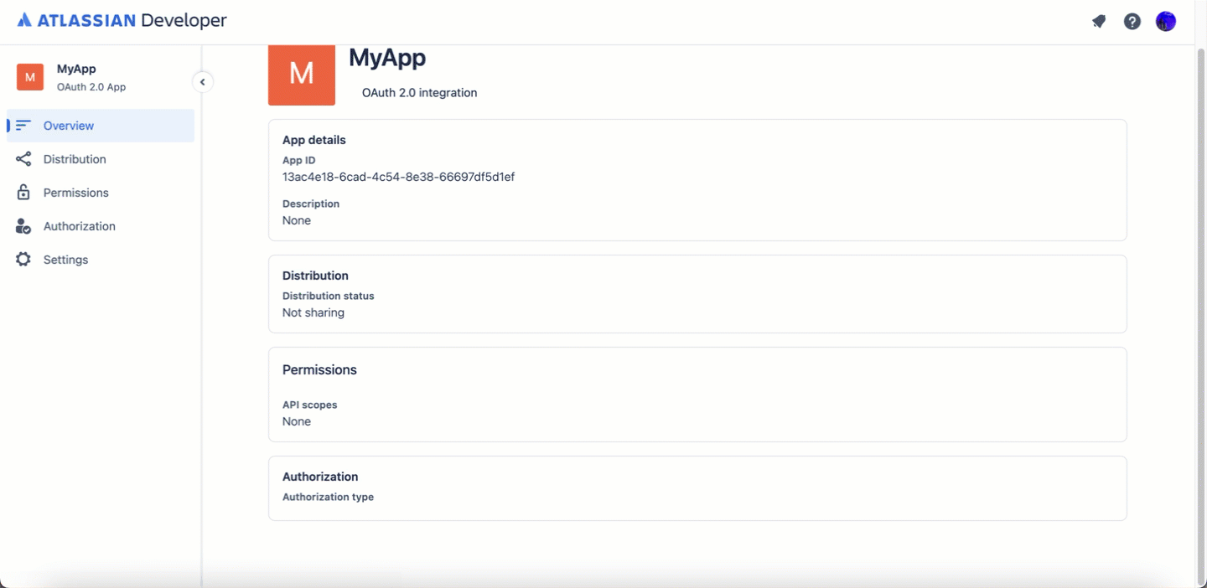The width and height of the screenshot is (1207, 588).
Task: Collapse the sidebar with the chevron button
Action: pos(202,82)
